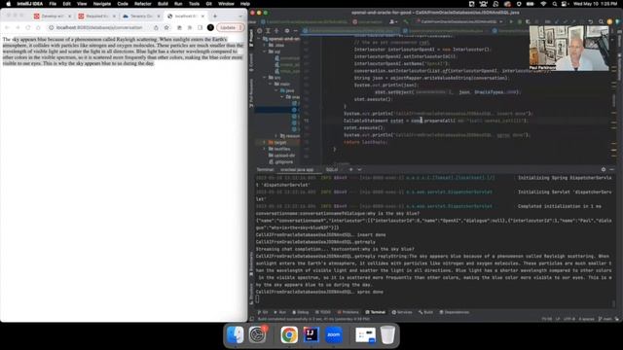Select the .gitignore file
The width and height of the screenshot is (623, 350).
pos(281,162)
